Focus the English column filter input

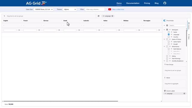10,30
